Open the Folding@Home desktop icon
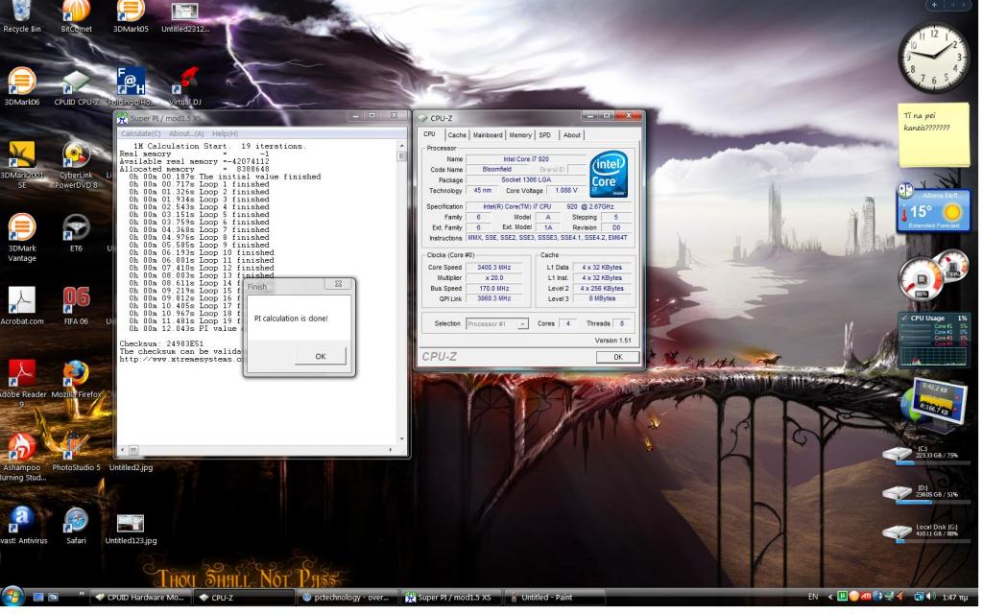 pos(131,86)
